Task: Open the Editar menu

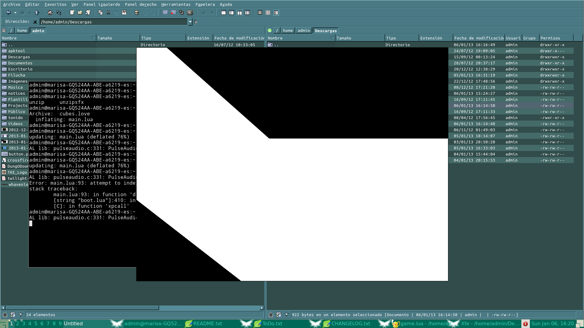Action: pos(32,4)
